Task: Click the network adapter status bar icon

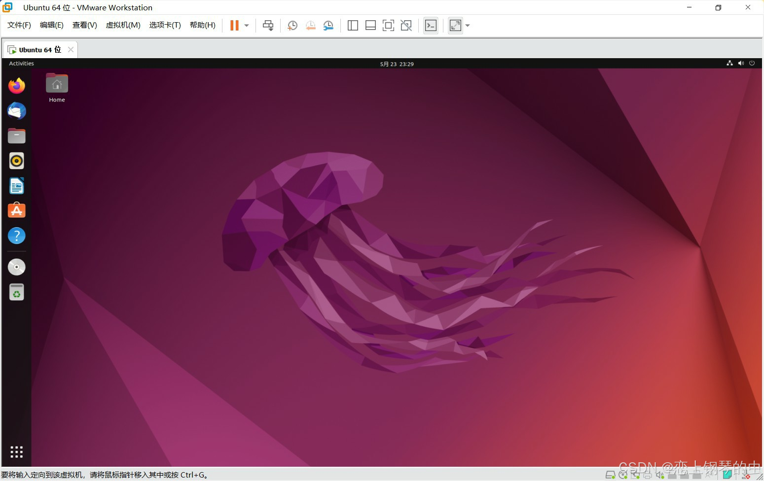Action: click(x=636, y=475)
